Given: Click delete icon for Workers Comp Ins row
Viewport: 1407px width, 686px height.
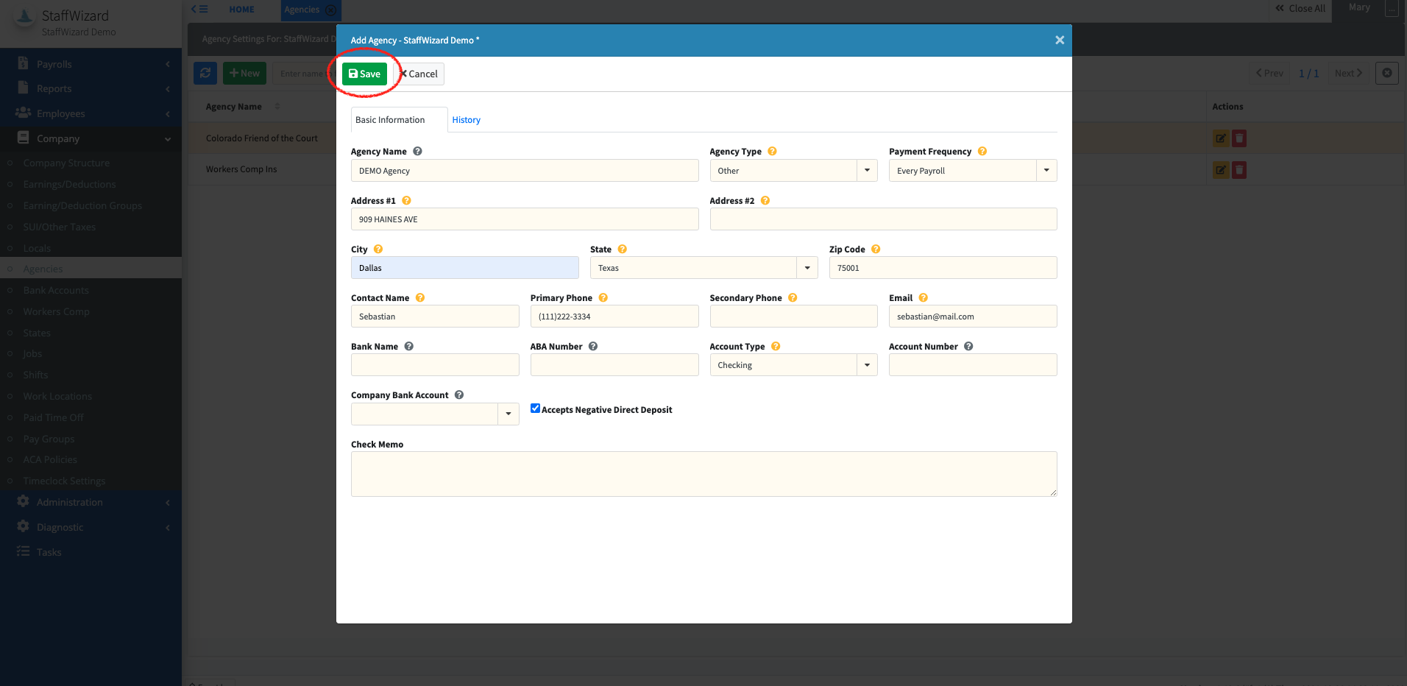Looking at the screenshot, I should tap(1239, 170).
